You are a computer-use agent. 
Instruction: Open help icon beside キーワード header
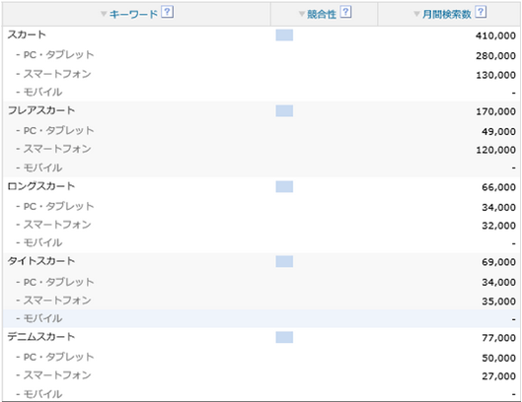click(167, 12)
